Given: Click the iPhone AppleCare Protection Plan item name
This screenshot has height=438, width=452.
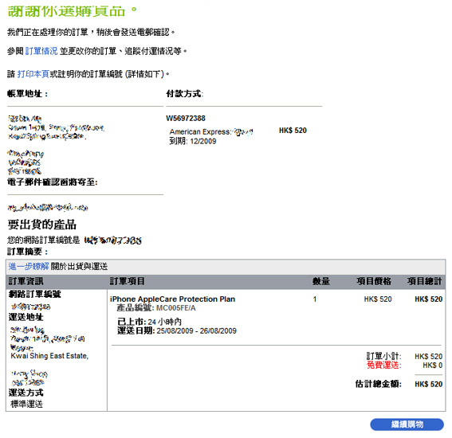Looking at the screenshot, I should [x=172, y=299].
